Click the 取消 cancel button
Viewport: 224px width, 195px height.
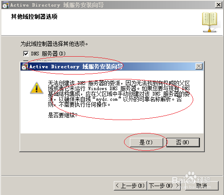(202, 186)
